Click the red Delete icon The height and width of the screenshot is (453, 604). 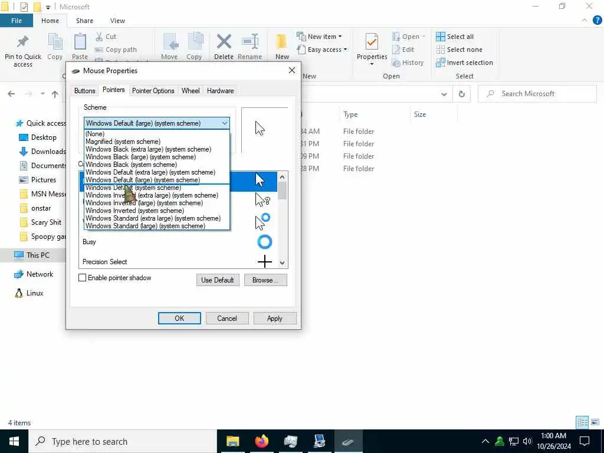click(224, 42)
